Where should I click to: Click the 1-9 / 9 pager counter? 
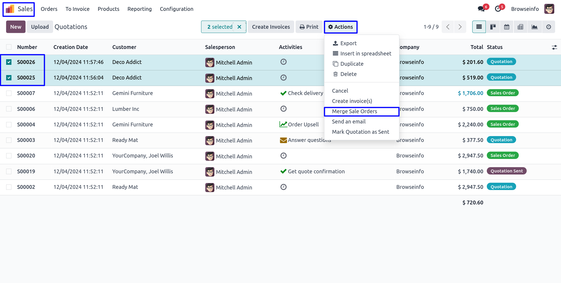(431, 27)
